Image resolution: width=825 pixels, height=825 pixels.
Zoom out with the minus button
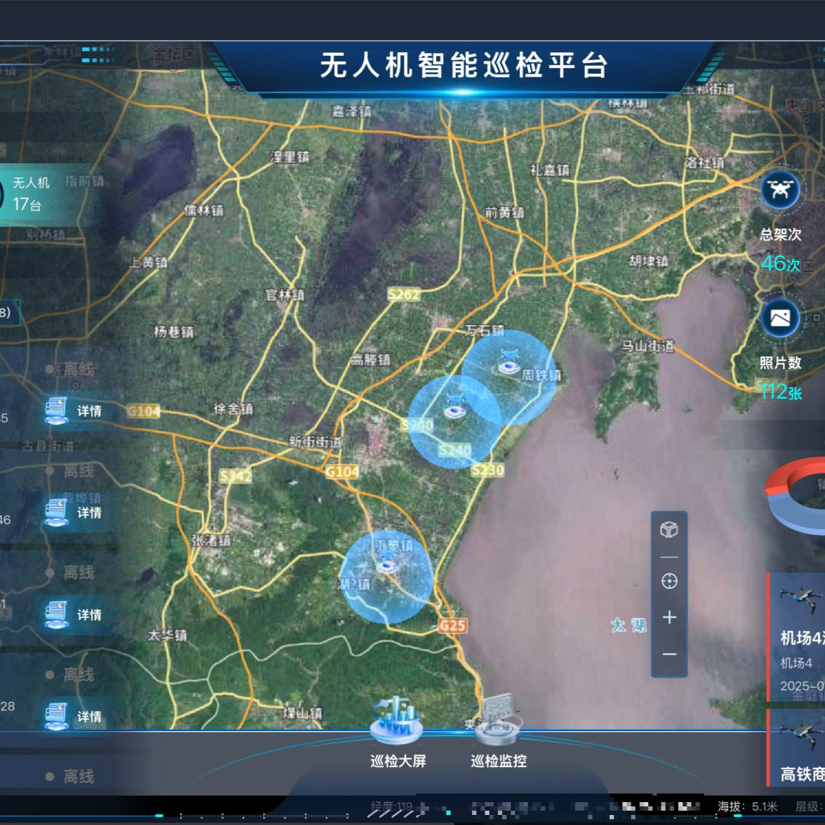tap(669, 654)
